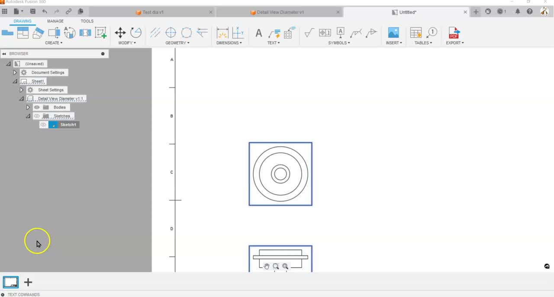This screenshot has height=297, width=554.
Task: Open the Projected View tool
Action: pos(23,32)
